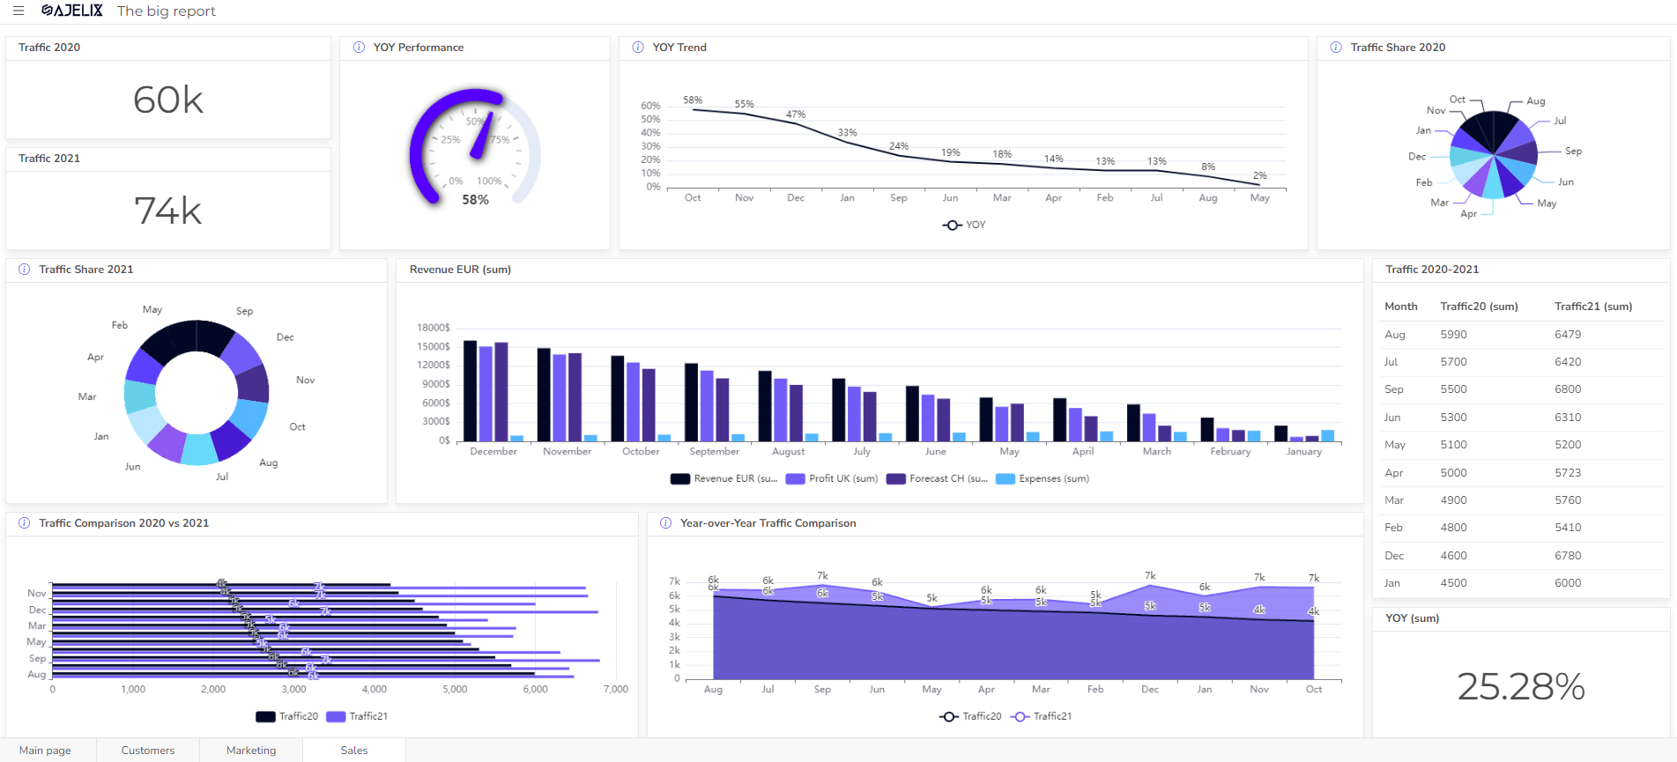Screen dimensions: 1677x762
Task: Switch to the Main page tab
Action: point(45,751)
